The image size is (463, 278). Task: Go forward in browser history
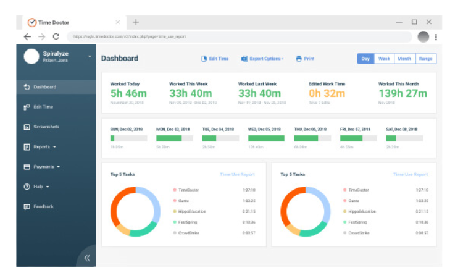coord(42,36)
